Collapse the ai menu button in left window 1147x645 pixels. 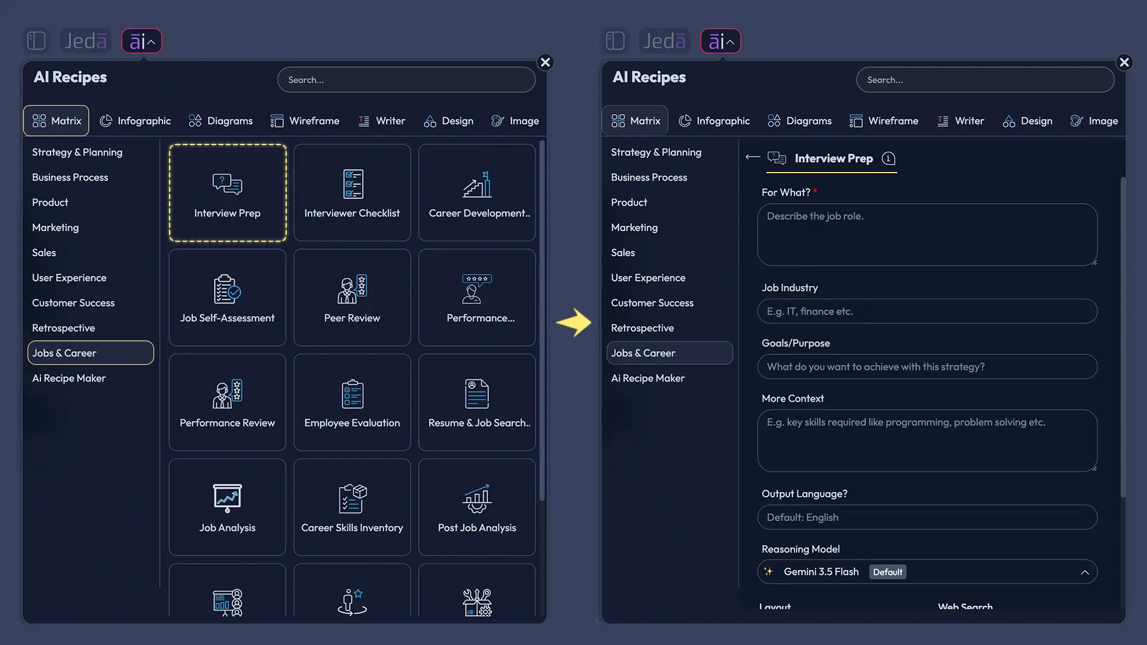pos(142,41)
